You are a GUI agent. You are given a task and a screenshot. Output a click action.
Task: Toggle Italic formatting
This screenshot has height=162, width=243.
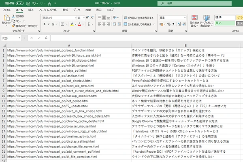point(49,24)
